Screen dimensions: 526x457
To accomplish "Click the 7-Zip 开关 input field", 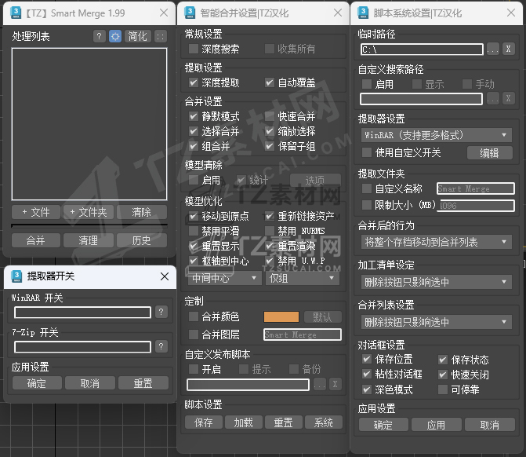I will point(82,346).
